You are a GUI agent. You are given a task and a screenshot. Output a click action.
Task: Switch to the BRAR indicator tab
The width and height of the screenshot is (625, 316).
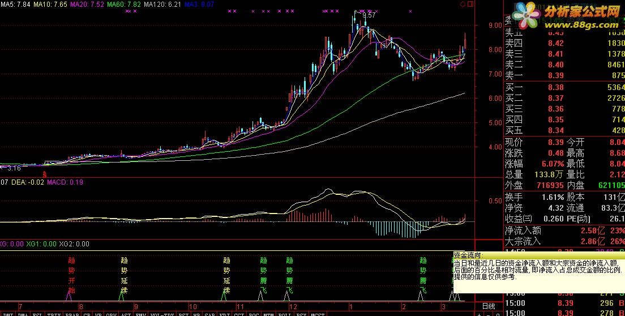(x=71, y=314)
